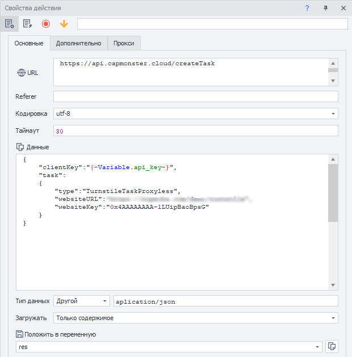Click the variable list button beside res
This screenshot has height=357, width=352.
click(333, 347)
